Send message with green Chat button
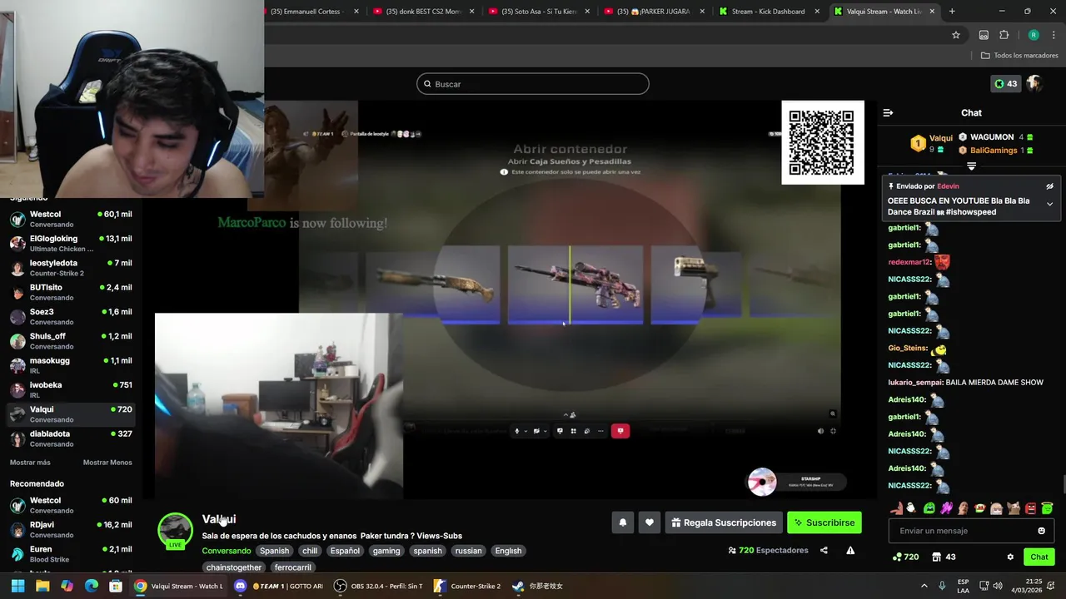Viewport: 1066px width, 599px height. pyautogui.click(x=1039, y=557)
